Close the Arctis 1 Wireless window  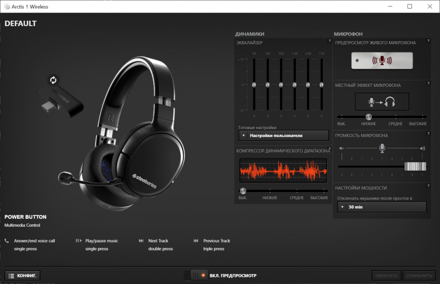[x=430, y=6]
